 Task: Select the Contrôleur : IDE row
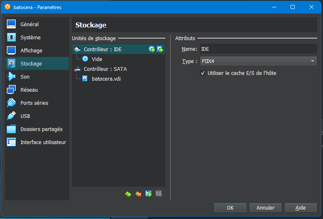(119, 49)
